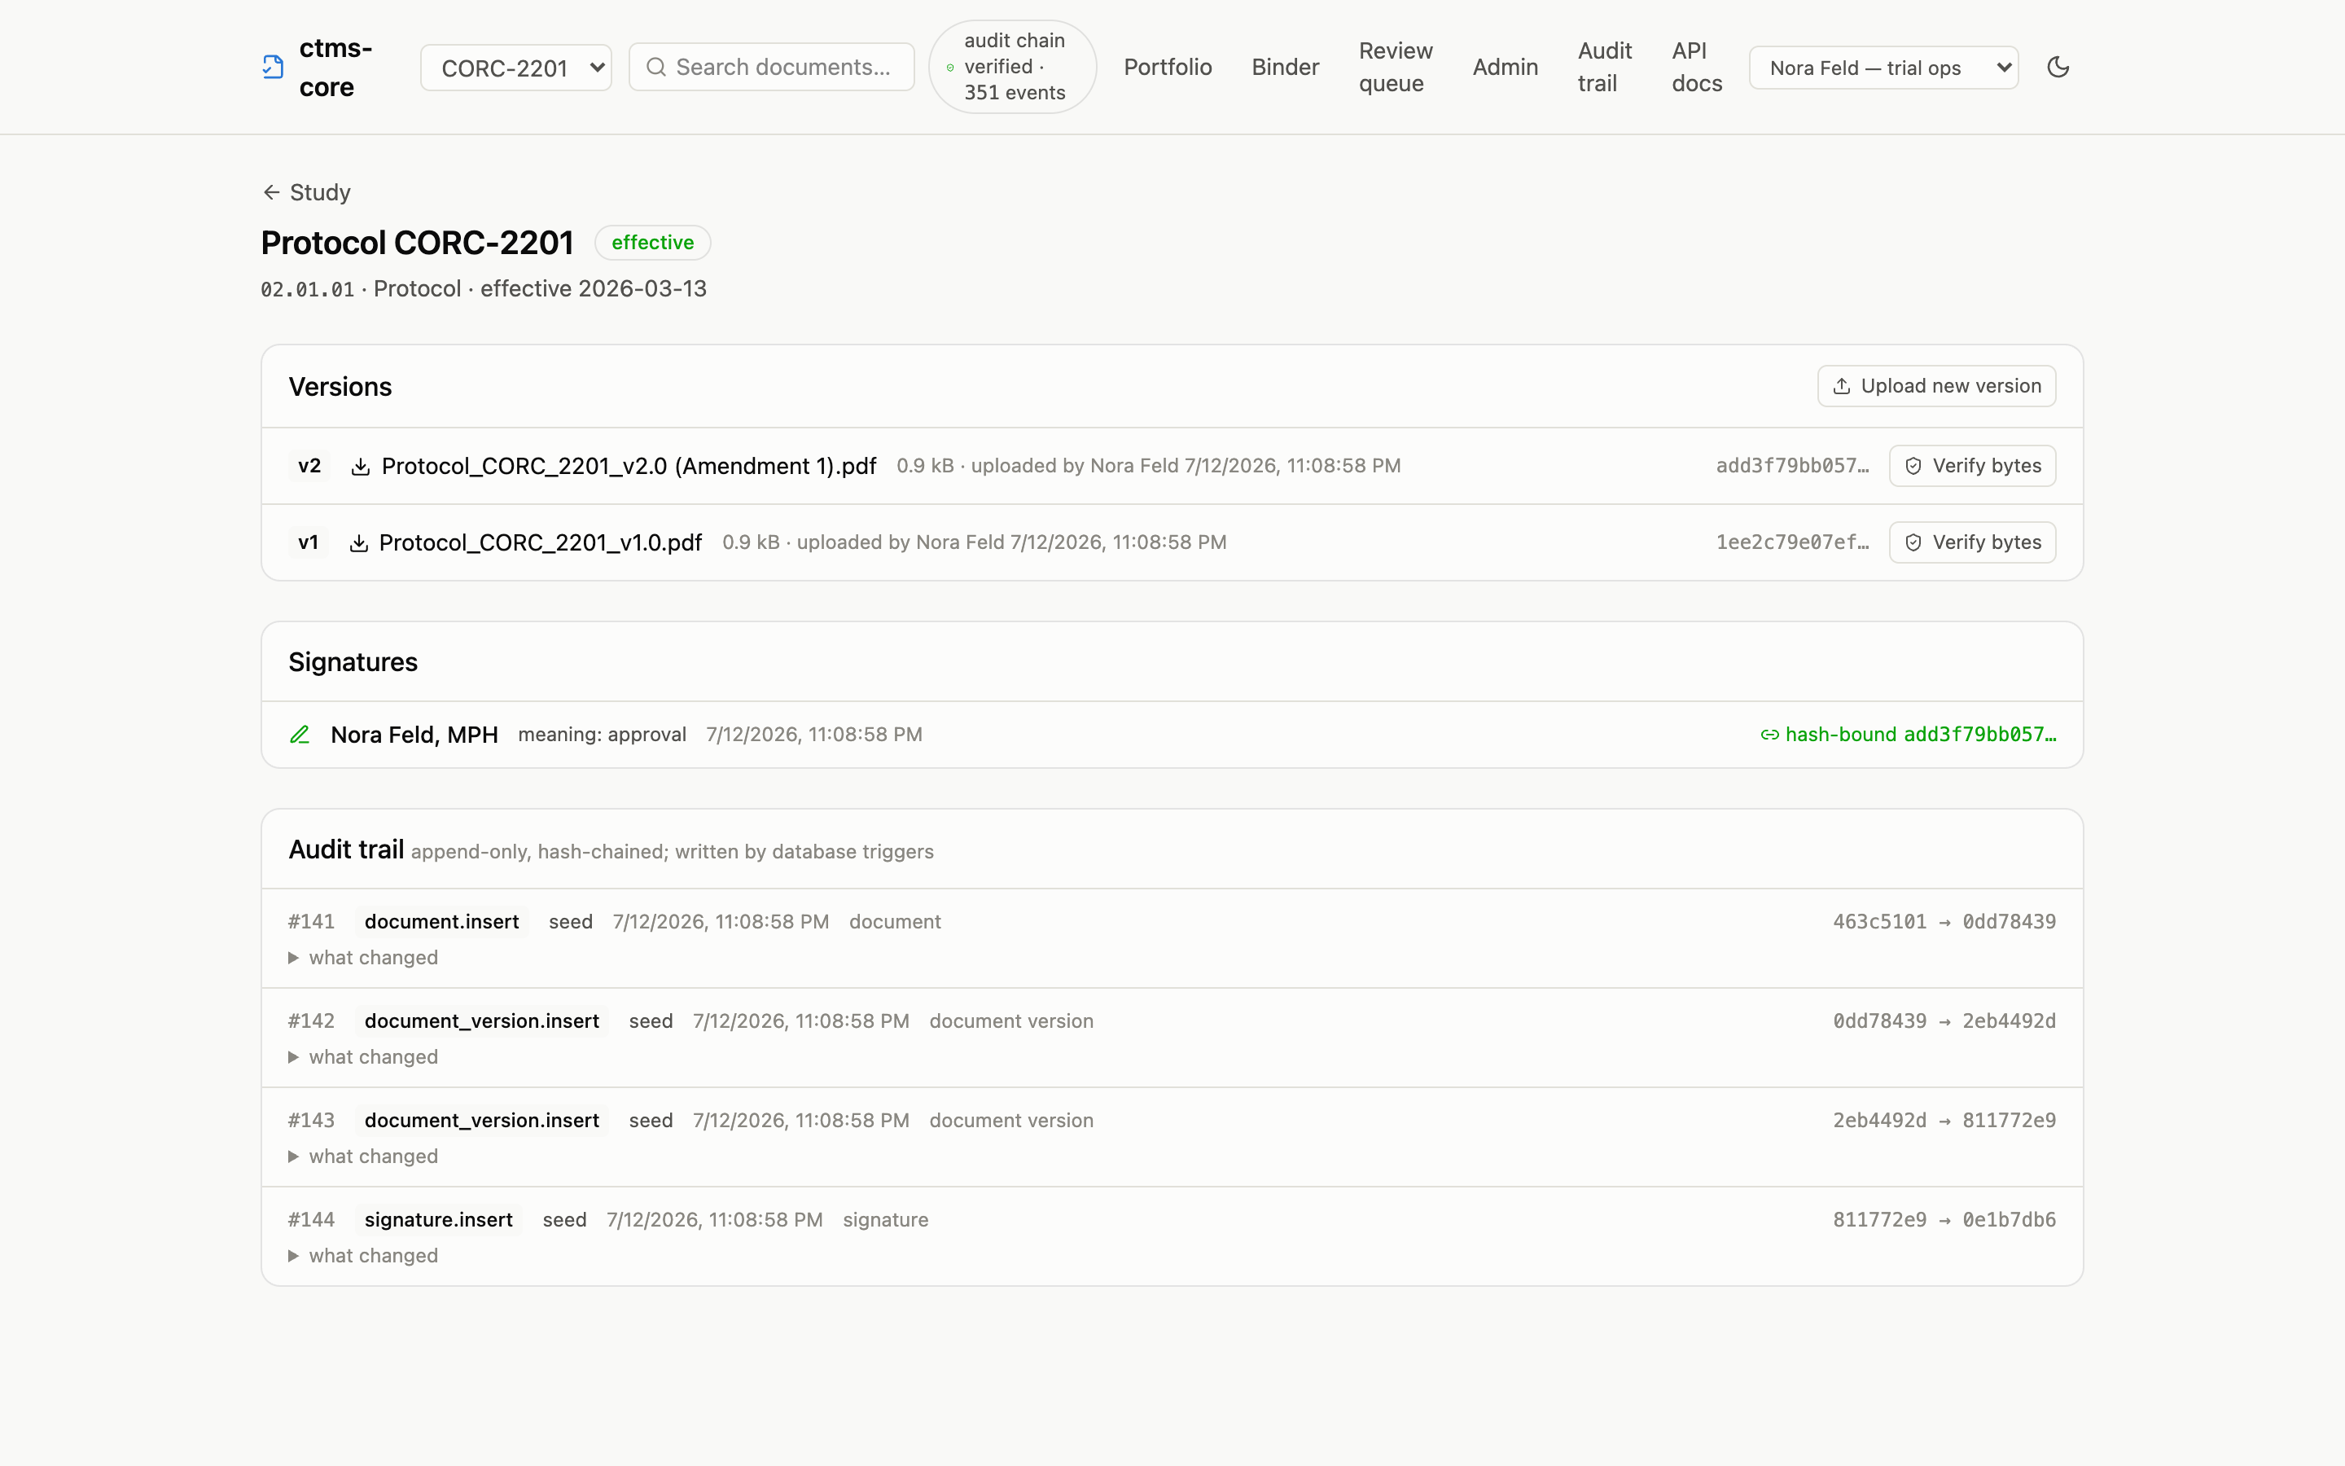Verify bytes for version v2
The image size is (2345, 1466).
1972,467
